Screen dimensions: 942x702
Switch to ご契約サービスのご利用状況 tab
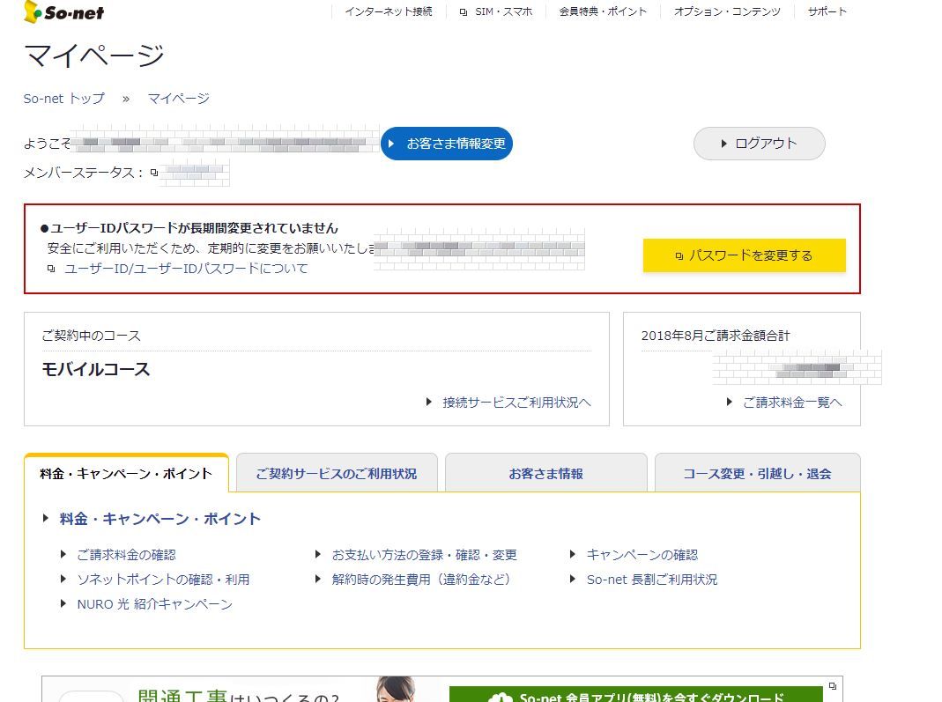(337, 473)
